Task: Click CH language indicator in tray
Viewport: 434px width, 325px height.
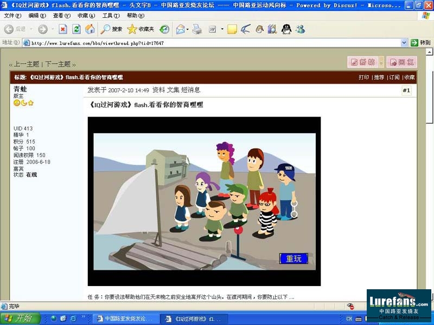Action: point(349,318)
